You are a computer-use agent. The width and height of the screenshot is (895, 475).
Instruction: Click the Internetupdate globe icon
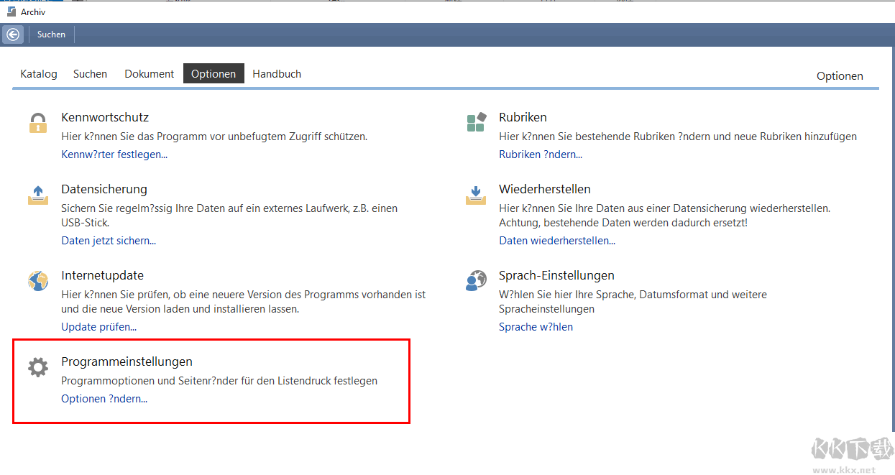[37, 281]
